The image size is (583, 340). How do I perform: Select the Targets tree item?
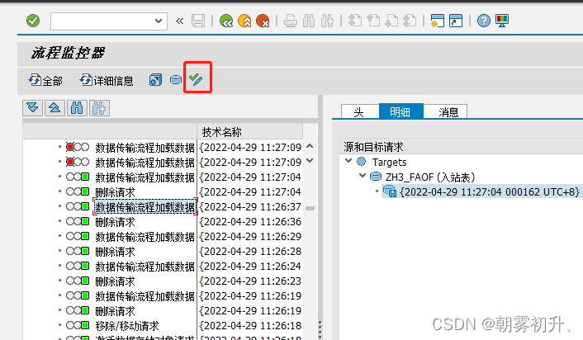pos(389,162)
